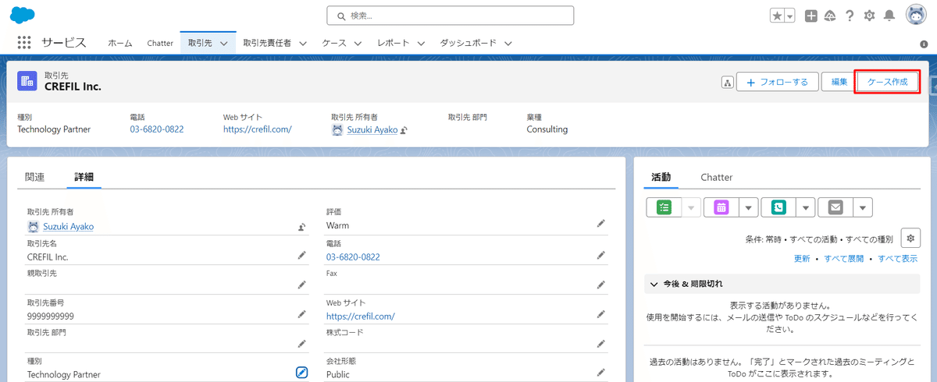Viewport: 937px width, 382px height.
Task: Open the ダッシュボード navigation tab
Action: 468,43
